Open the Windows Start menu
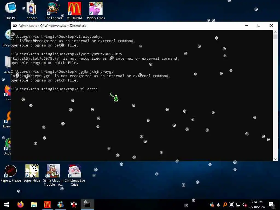The image size is (280, 210). pos(7,205)
